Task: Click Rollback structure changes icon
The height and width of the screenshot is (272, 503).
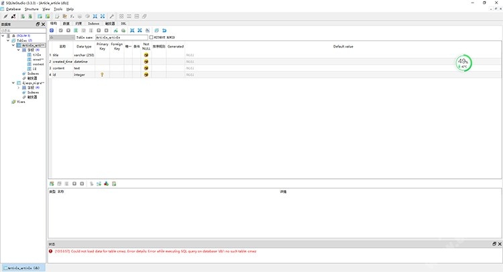Action: [x=68, y=30]
